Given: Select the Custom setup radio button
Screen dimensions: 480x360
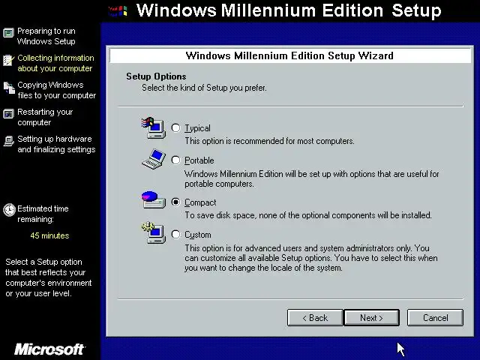Looking at the screenshot, I should (175, 235).
